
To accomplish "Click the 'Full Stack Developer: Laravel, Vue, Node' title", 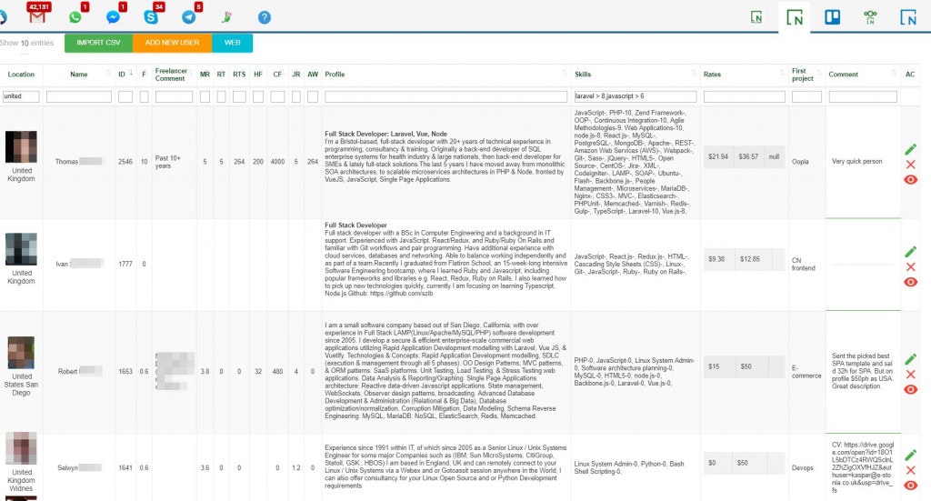I will click(x=385, y=135).
